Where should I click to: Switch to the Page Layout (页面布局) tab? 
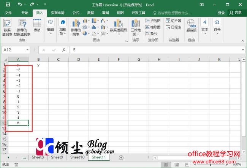coord(58,13)
